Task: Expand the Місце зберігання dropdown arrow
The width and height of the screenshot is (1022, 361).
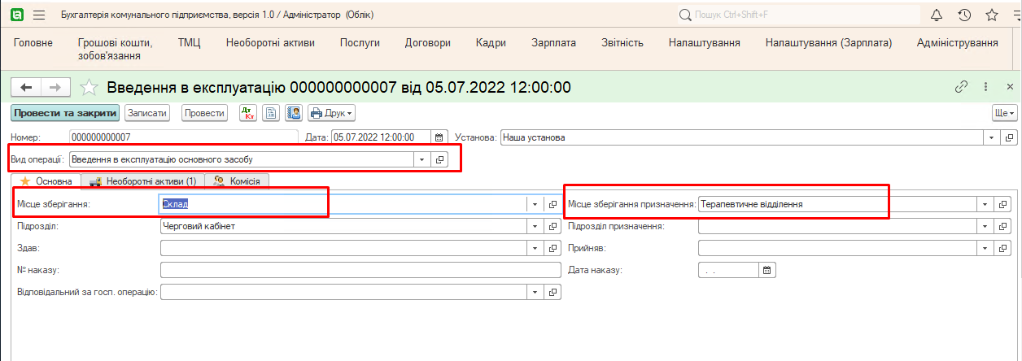Action: (x=535, y=204)
